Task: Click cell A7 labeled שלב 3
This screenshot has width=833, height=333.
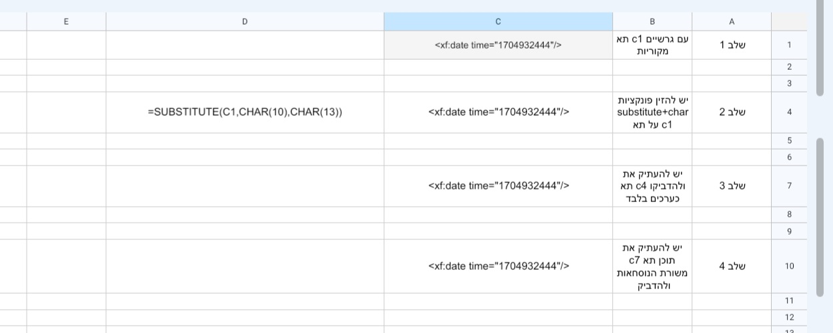Action: [x=732, y=186]
